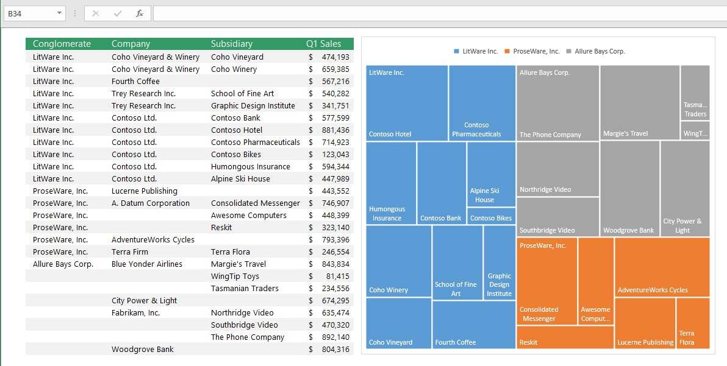
Task: Click the Cancel (X) formula bar icon
Action: coord(96,13)
